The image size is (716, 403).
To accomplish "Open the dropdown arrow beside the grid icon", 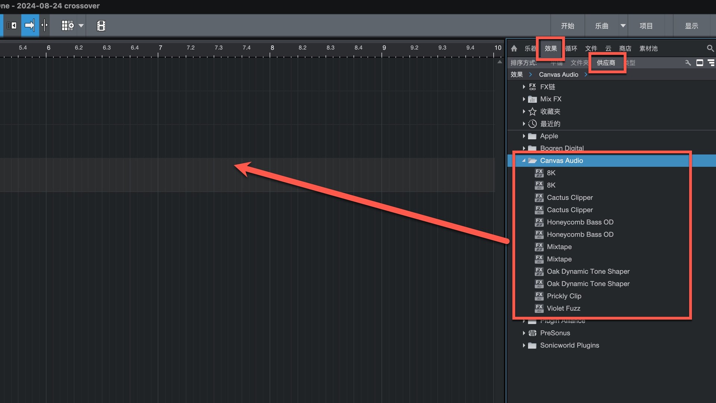I will pos(81,26).
